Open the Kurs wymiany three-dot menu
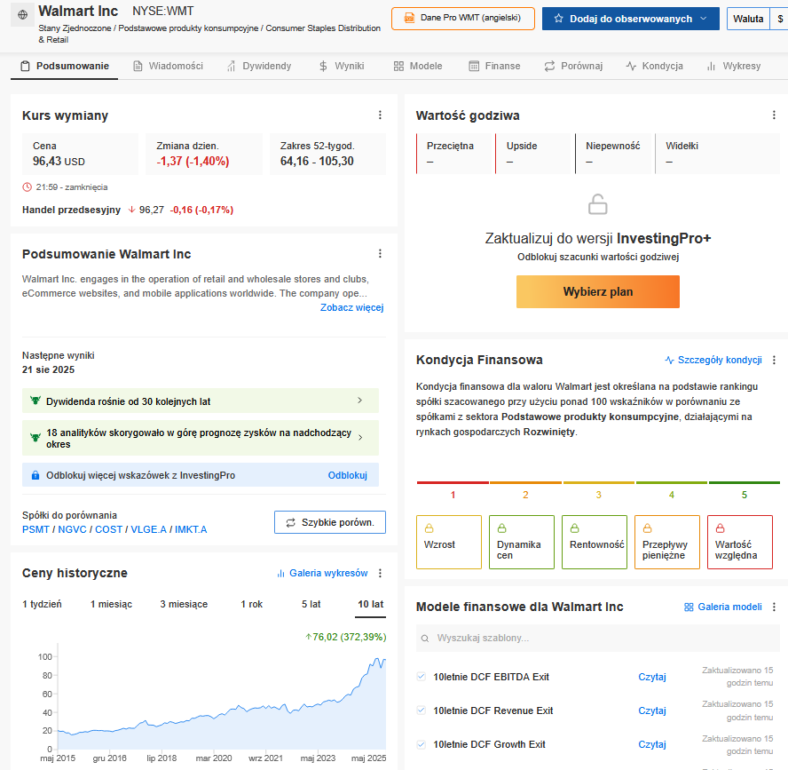The height and width of the screenshot is (770, 788). [x=380, y=115]
